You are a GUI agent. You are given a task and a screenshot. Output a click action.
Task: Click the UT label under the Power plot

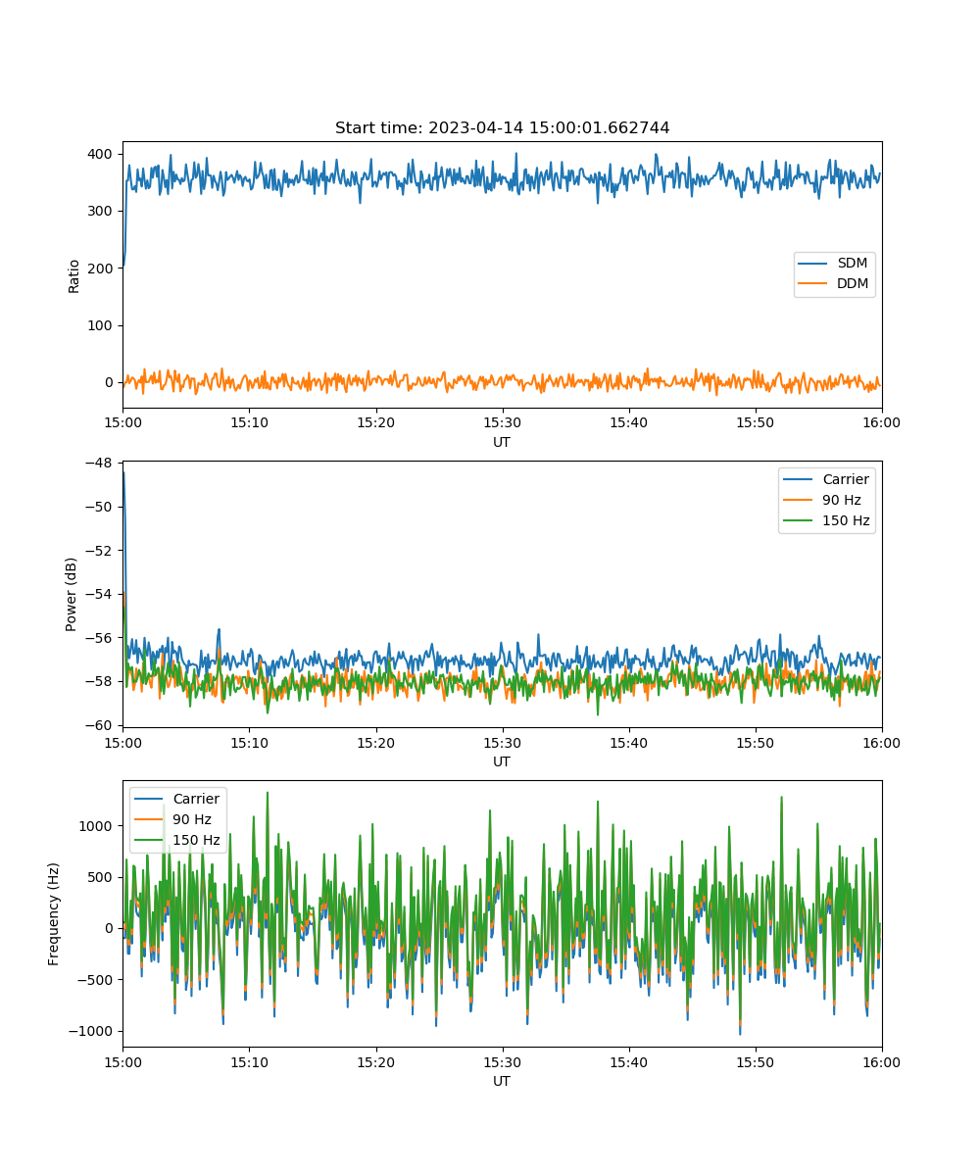[x=502, y=761]
